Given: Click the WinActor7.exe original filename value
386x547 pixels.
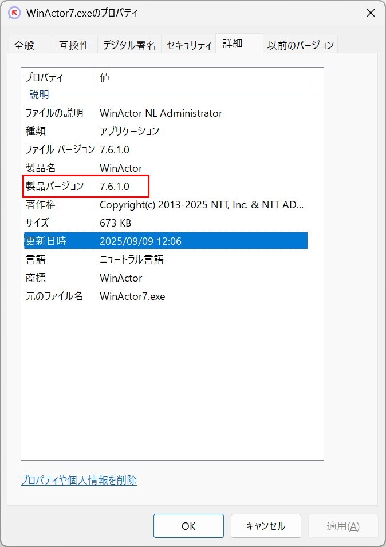Looking at the screenshot, I should 132,296.
